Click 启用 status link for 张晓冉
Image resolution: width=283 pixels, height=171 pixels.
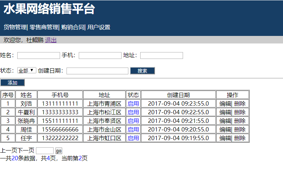coord(133,121)
